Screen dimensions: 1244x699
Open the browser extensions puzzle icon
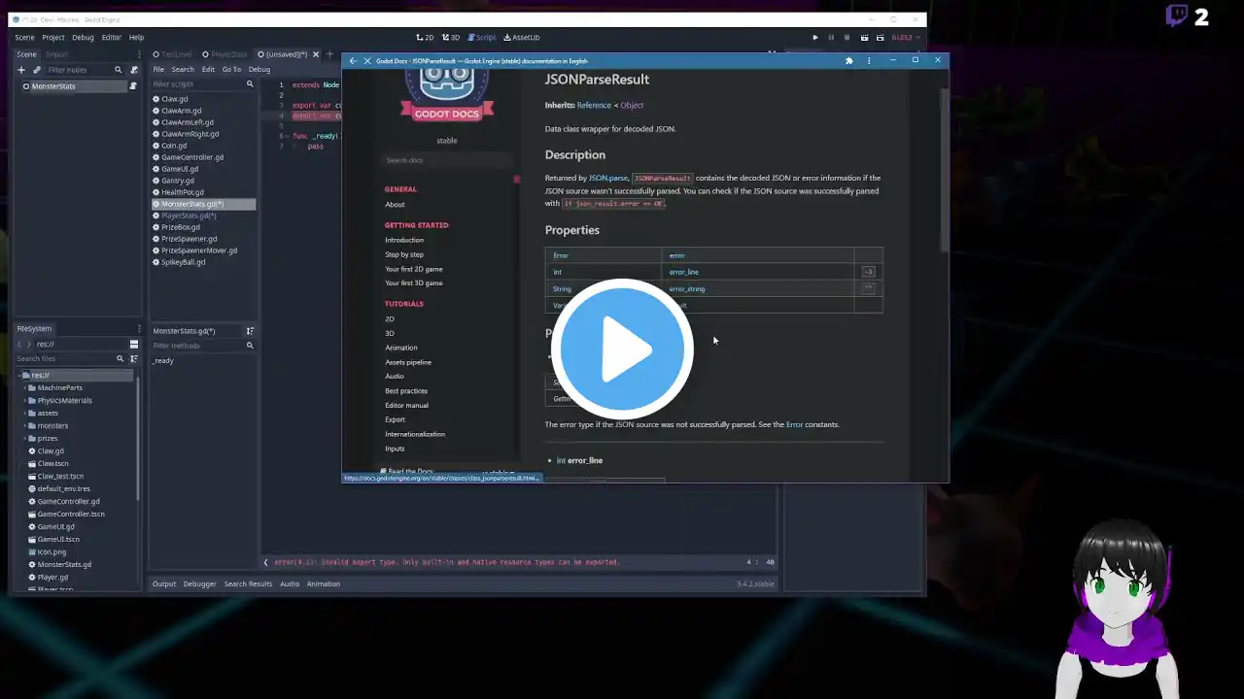coord(849,61)
